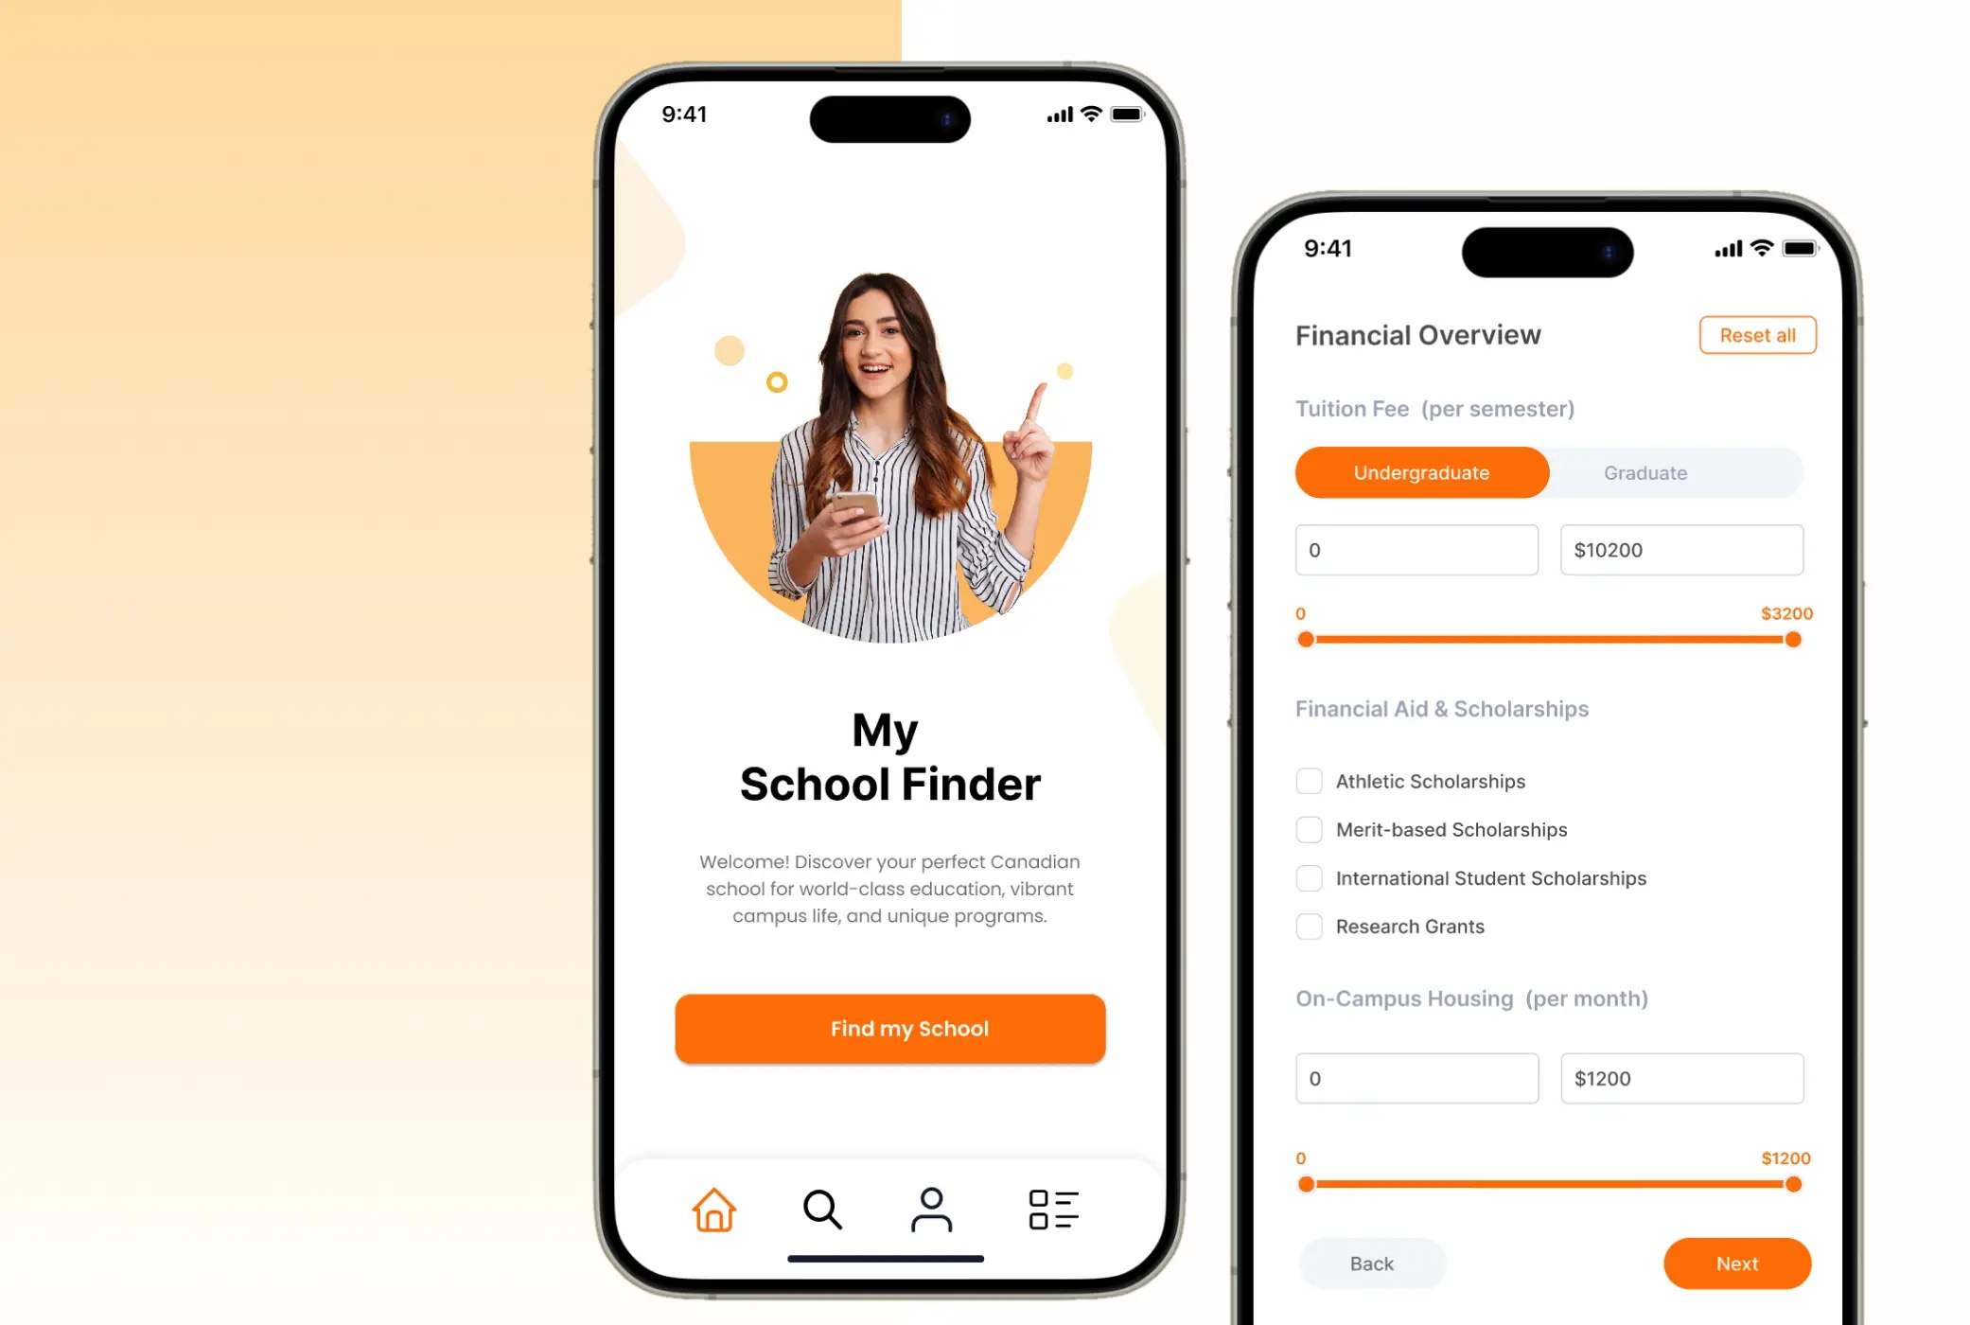Tap the Next button on Financial Overview

[1736, 1263]
